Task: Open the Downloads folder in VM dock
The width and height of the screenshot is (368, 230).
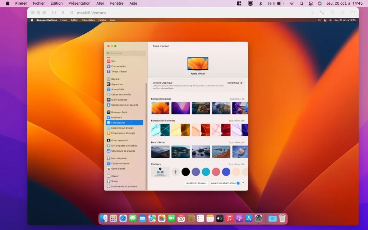Action: (272, 218)
